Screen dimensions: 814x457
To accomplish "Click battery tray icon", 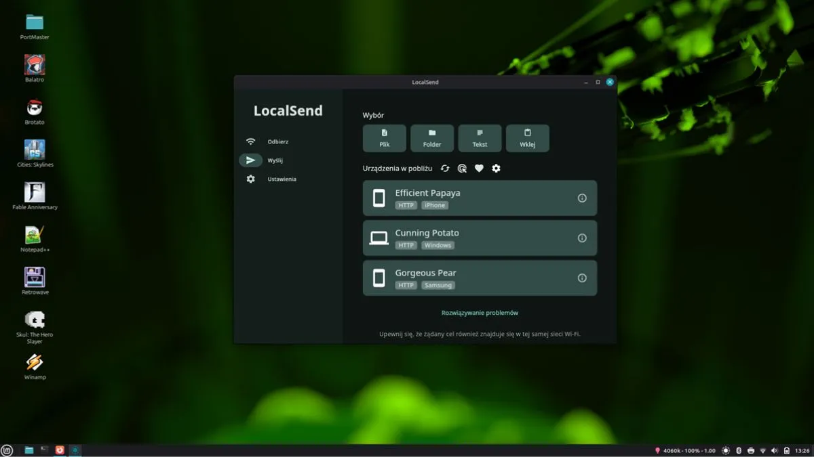I will pyautogui.click(x=787, y=451).
